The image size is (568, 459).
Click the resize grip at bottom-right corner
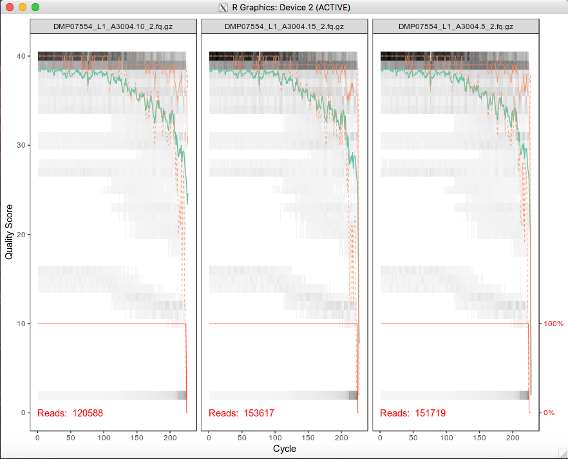click(x=563, y=455)
